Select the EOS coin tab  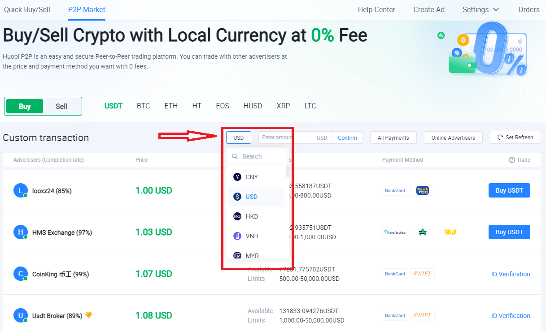coord(223,106)
